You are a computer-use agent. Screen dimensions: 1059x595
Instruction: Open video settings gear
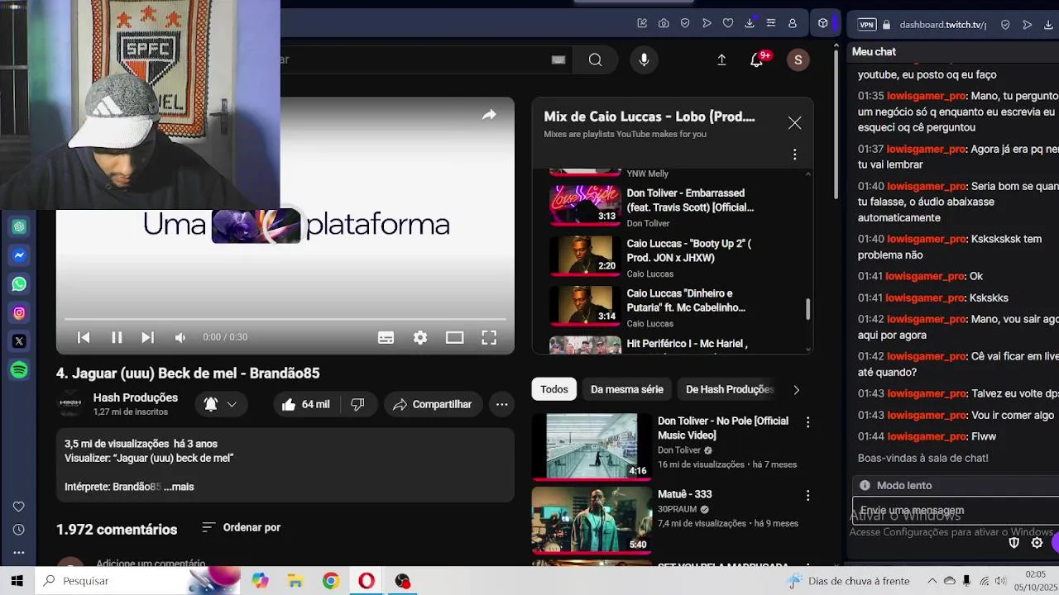coord(420,337)
